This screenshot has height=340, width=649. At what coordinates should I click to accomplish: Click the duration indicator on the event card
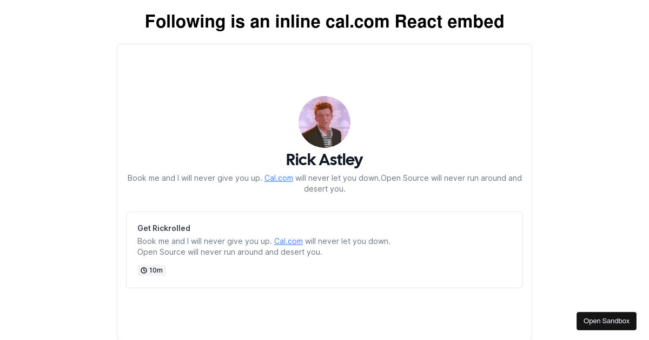point(151,270)
